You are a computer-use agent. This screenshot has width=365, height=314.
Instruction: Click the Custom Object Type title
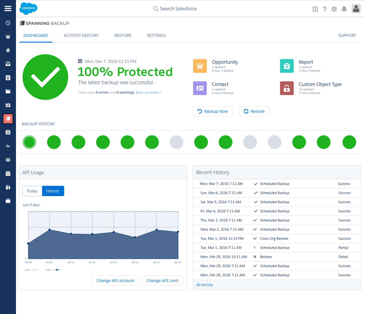[x=320, y=84]
